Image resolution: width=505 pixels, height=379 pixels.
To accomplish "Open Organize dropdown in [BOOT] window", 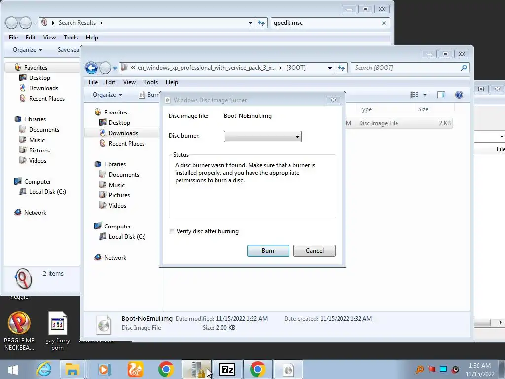I will coord(107,95).
